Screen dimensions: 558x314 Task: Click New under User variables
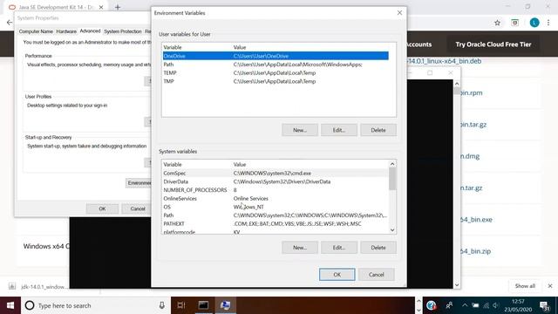300,130
